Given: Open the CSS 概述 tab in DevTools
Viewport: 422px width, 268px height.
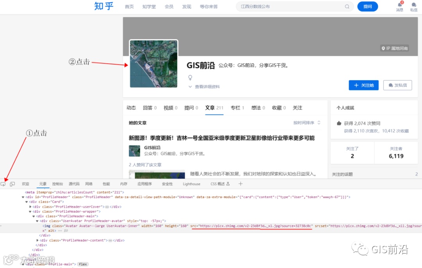Looking at the screenshot, I should click(x=220, y=184).
